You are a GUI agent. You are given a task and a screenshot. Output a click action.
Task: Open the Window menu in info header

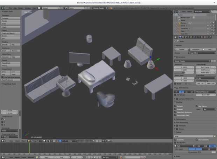tap(28, 8)
